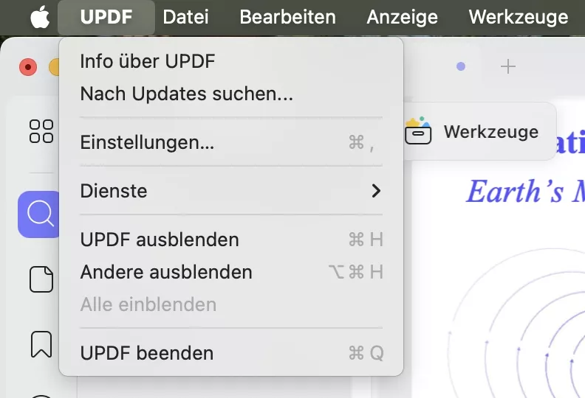Open the page panel sidebar icon
The height and width of the screenshot is (398, 585).
(x=41, y=279)
